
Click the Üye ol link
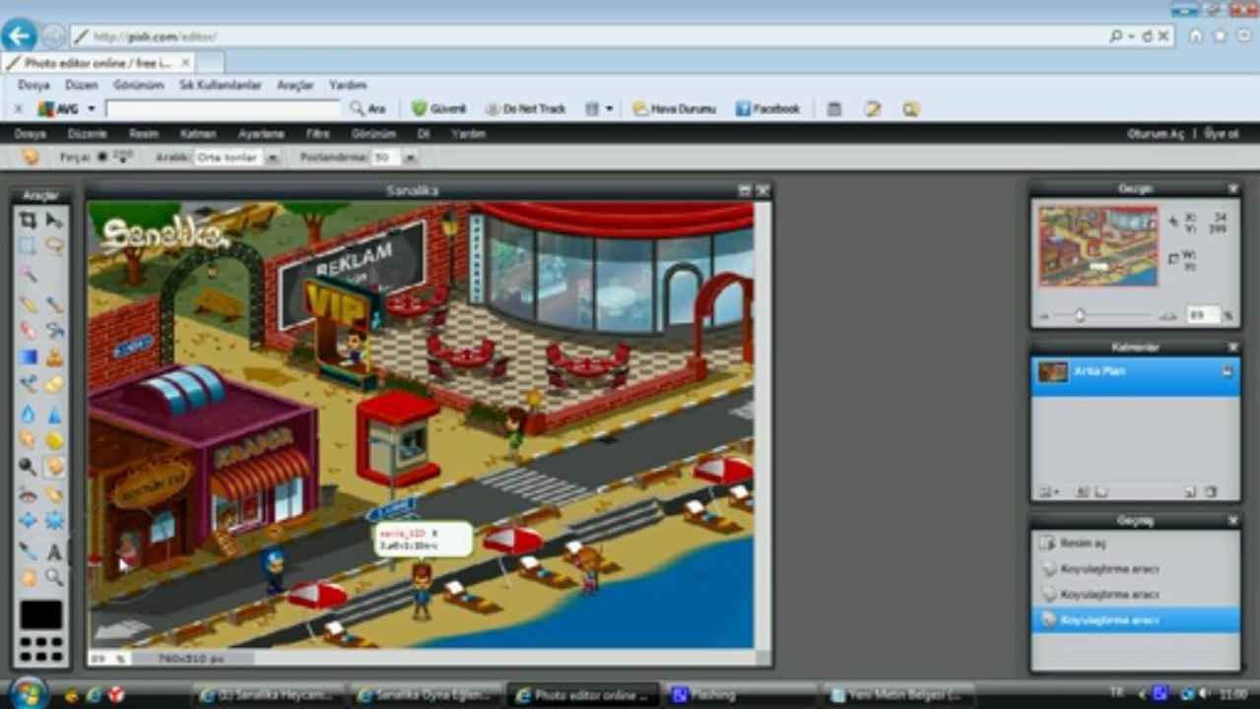tap(1221, 134)
